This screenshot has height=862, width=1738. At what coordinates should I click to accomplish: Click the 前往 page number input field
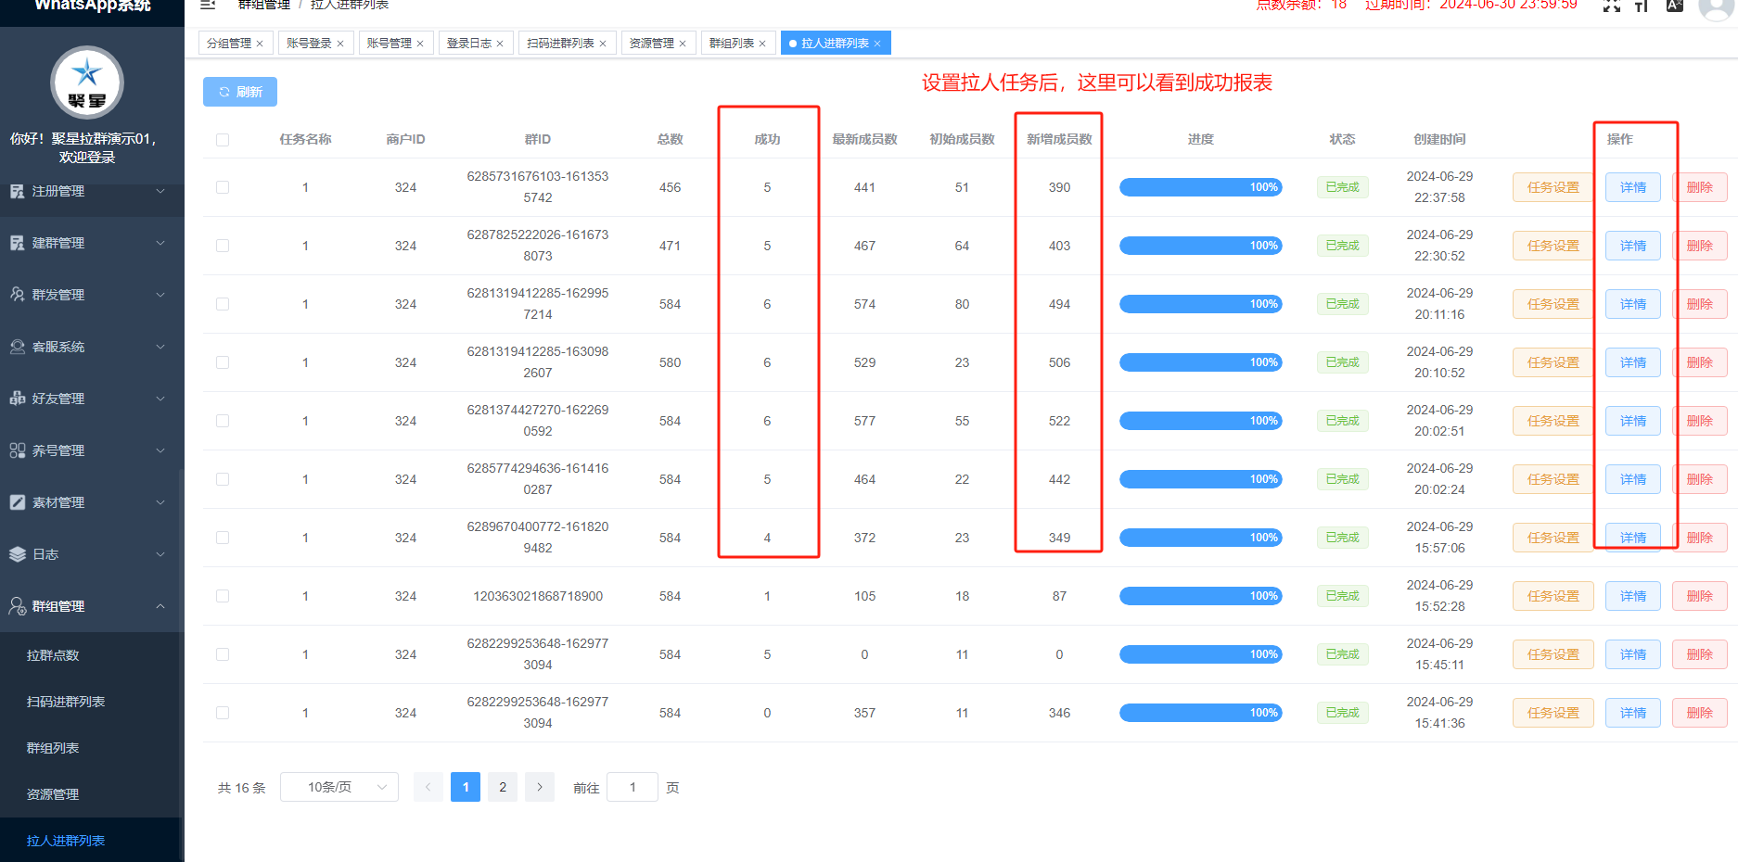click(632, 786)
